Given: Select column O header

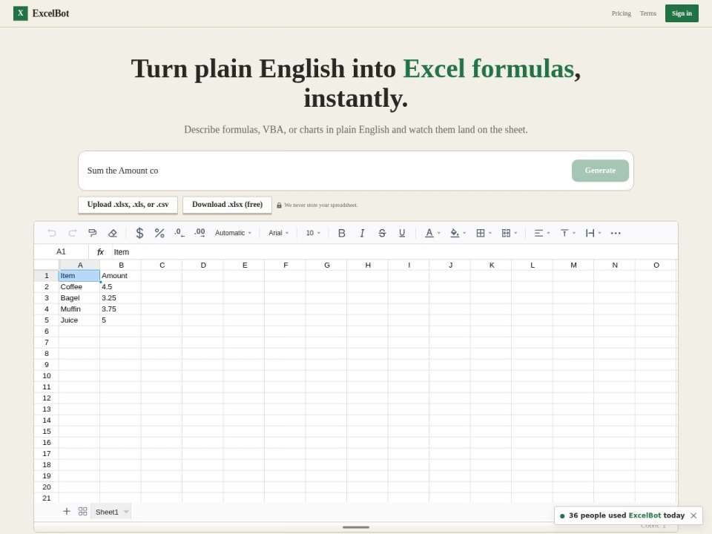Looking at the screenshot, I should [656, 266].
